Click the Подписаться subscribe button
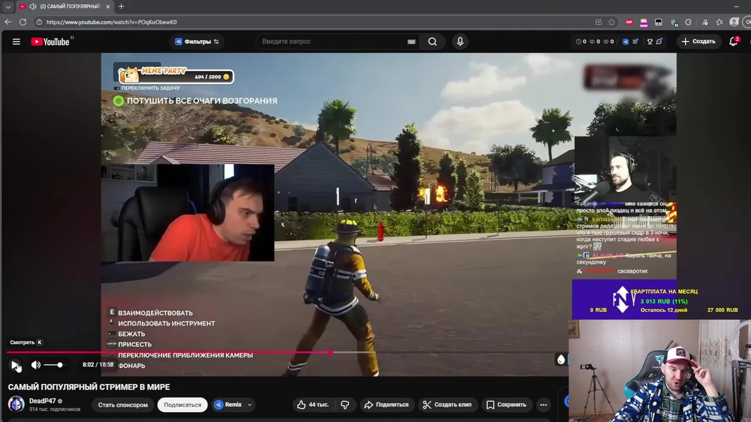The height and width of the screenshot is (422, 751). pyautogui.click(x=182, y=404)
